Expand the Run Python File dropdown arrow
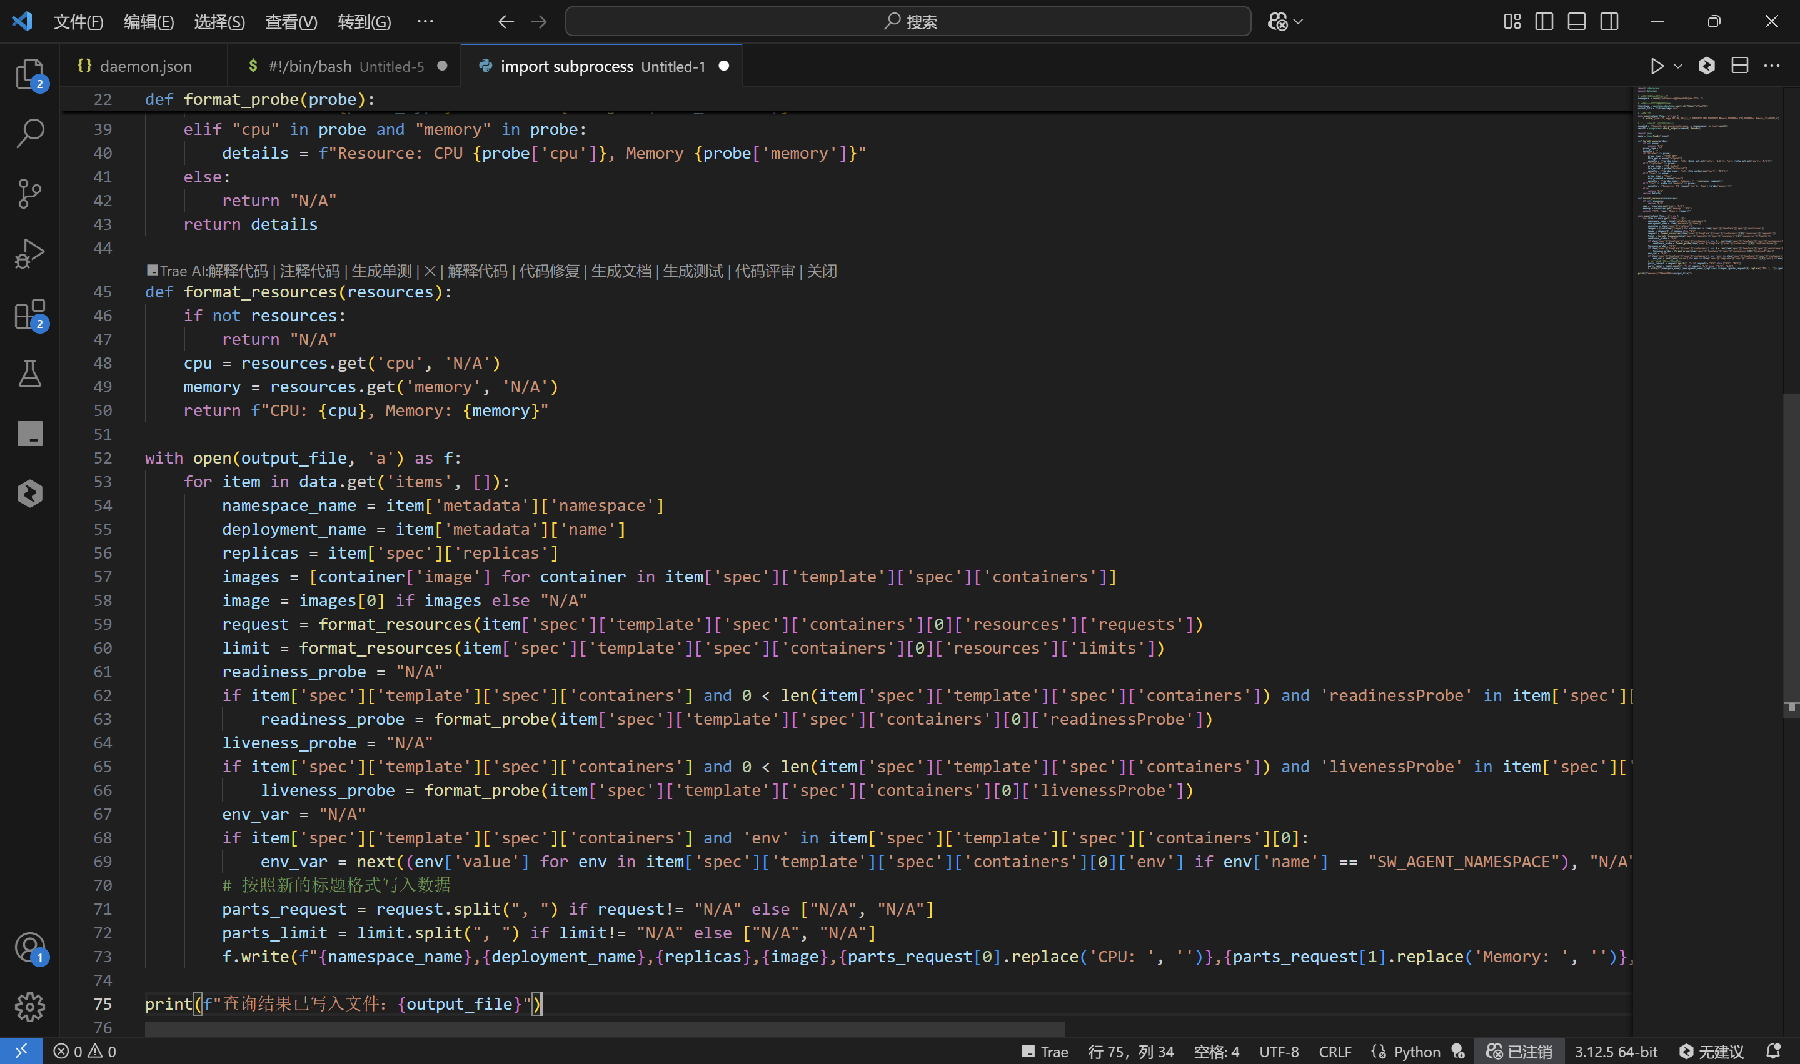Viewport: 1800px width, 1064px height. tap(1678, 66)
